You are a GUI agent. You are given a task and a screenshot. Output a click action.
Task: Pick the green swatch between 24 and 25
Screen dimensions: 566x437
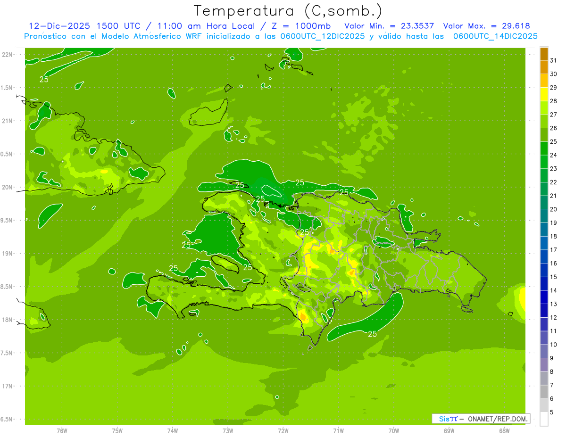pyautogui.click(x=544, y=148)
